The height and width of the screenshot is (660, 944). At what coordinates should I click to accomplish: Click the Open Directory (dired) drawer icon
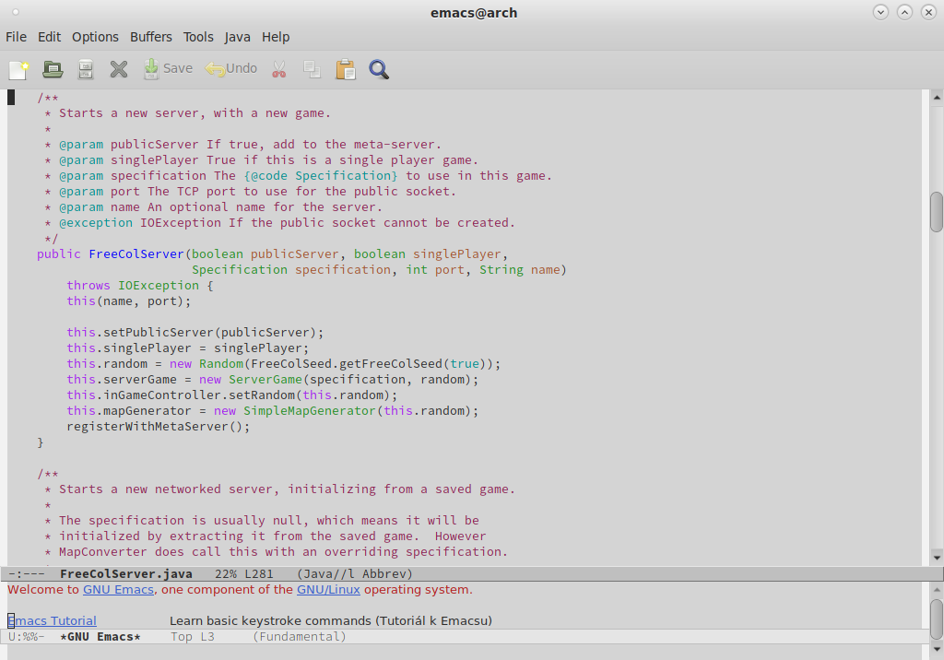click(x=86, y=69)
